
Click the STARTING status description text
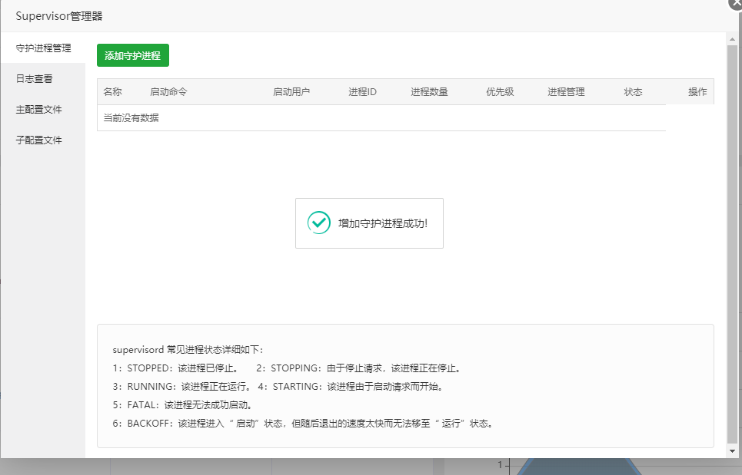coord(351,386)
